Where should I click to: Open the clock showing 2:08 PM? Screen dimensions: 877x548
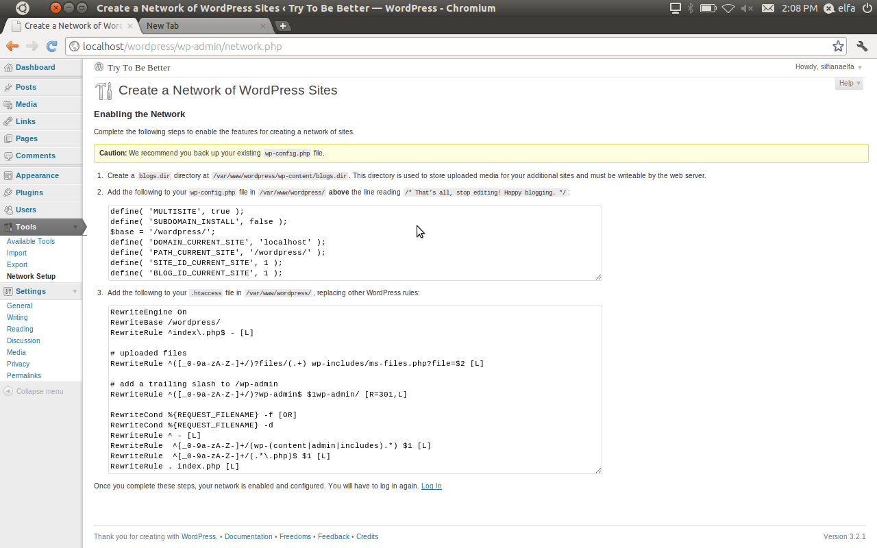799,8
